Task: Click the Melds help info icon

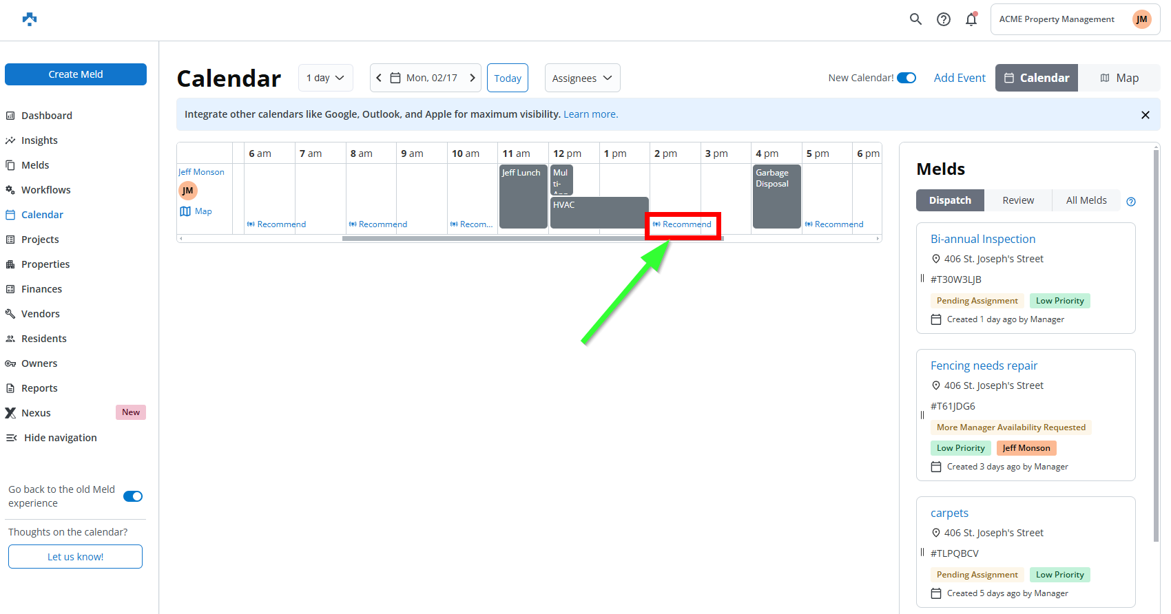Action: (x=1131, y=202)
